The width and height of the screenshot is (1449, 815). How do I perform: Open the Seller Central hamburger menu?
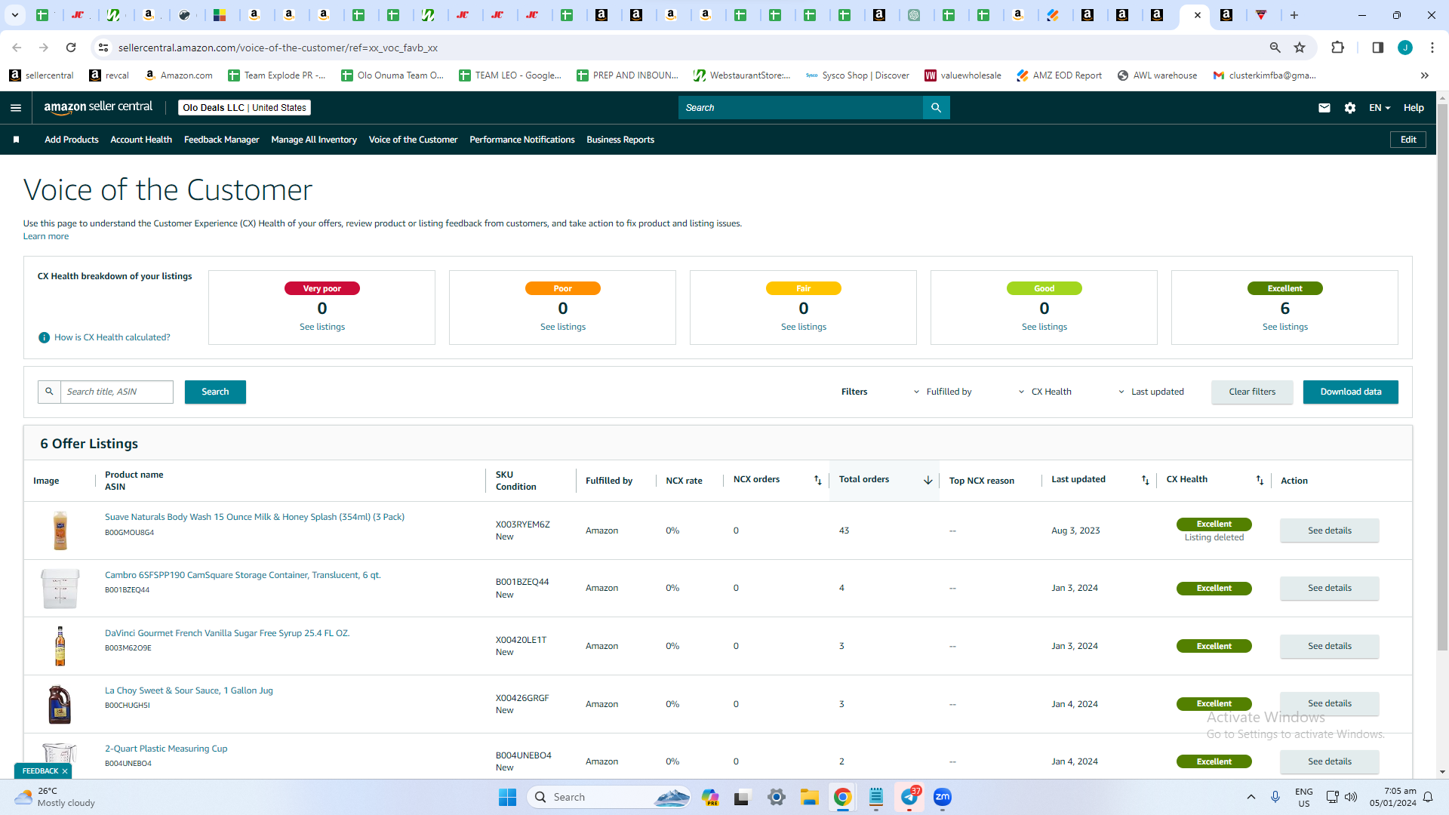point(16,108)
